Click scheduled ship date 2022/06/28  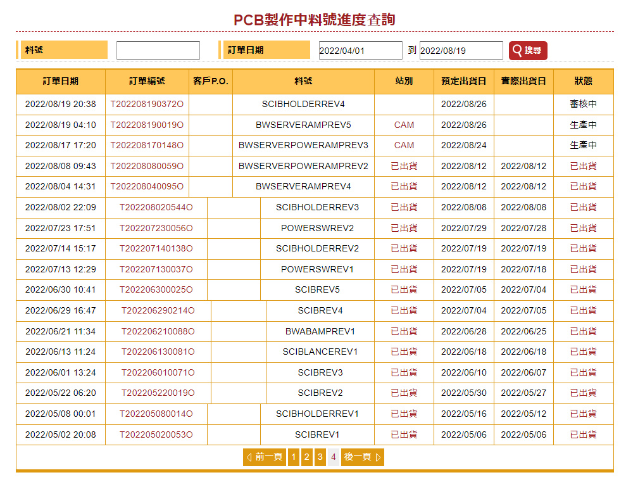[x=464, y=331]
